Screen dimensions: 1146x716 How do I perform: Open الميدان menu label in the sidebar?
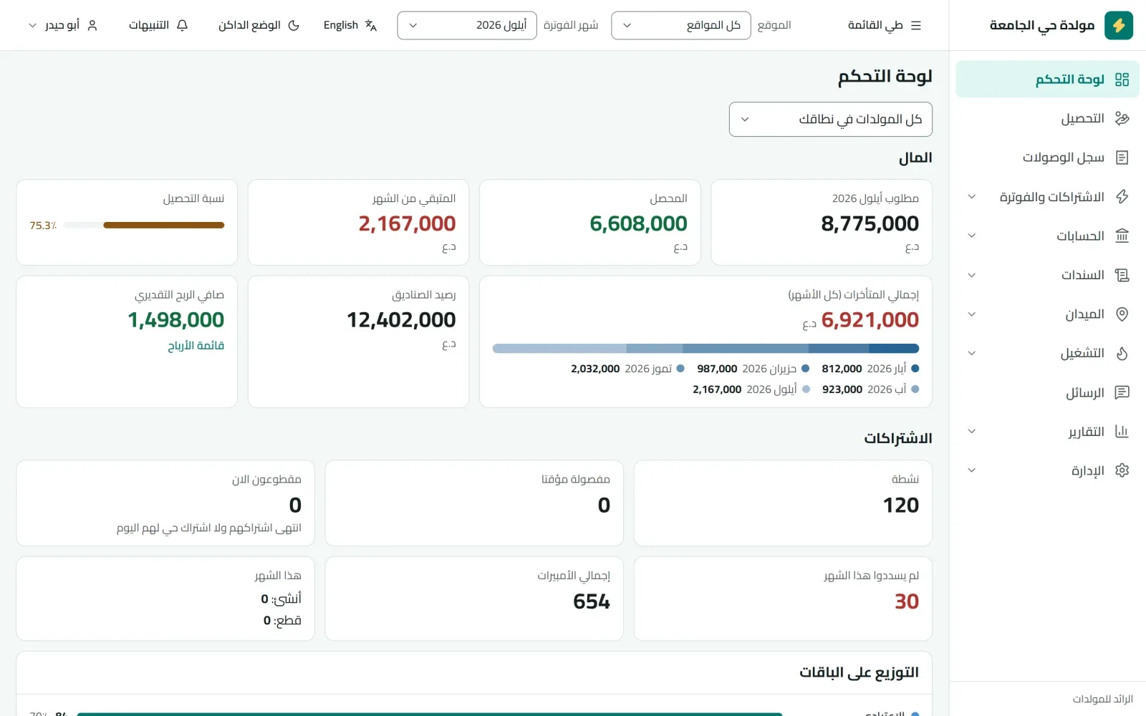[x=1084, y=314]
